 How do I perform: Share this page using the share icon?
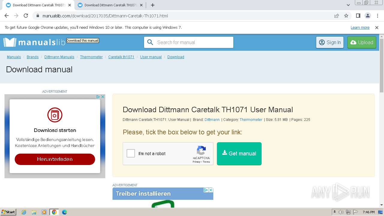(x=337, y=16)
